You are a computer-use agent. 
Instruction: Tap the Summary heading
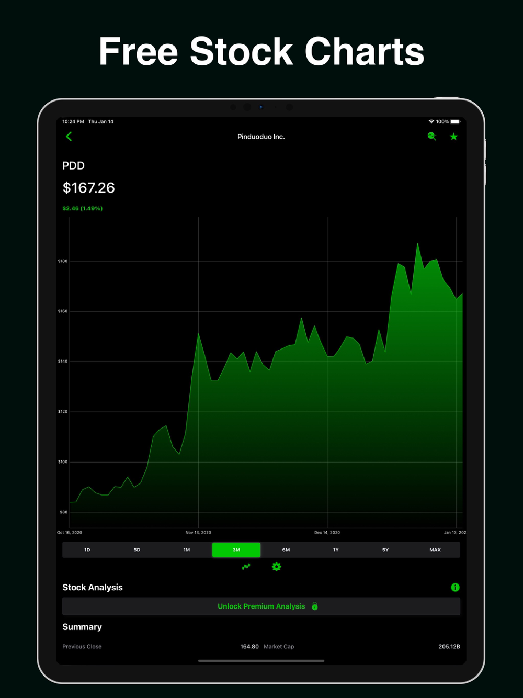click(x=82, y=627)
